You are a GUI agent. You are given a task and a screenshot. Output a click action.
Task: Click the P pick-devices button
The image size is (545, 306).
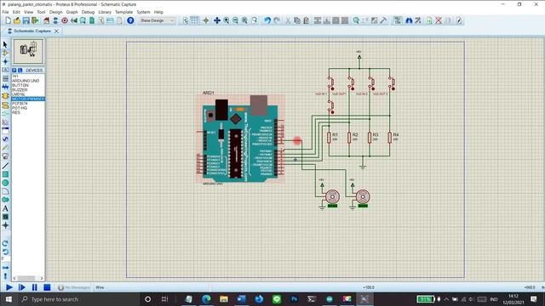(14, 70)
